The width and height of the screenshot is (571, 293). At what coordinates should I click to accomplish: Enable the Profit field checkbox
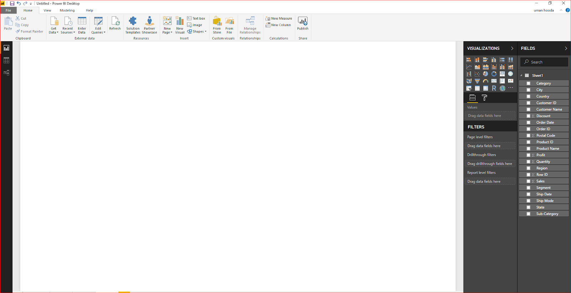[x=529, y=155]
